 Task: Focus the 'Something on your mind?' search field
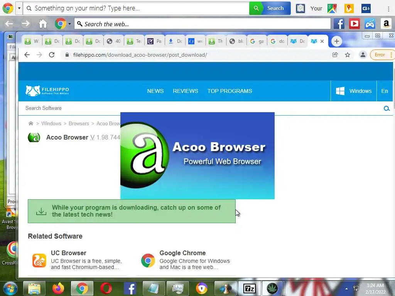click(136, 8)
